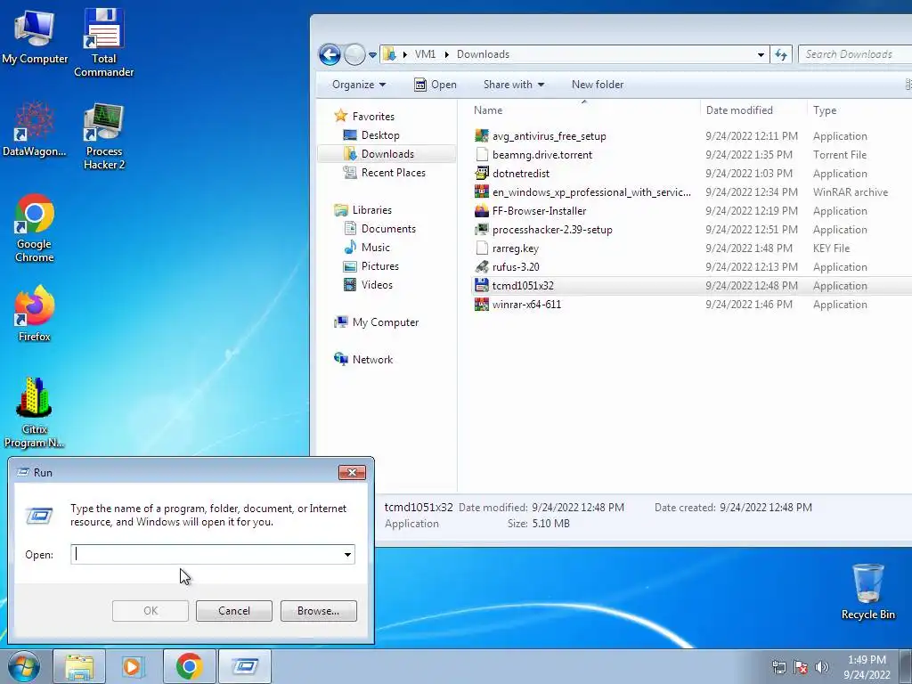This screenshot has height=684, width=912.
Task: Launch Process Hacker 2 desktop shortcut
Action: click(103, 136)
